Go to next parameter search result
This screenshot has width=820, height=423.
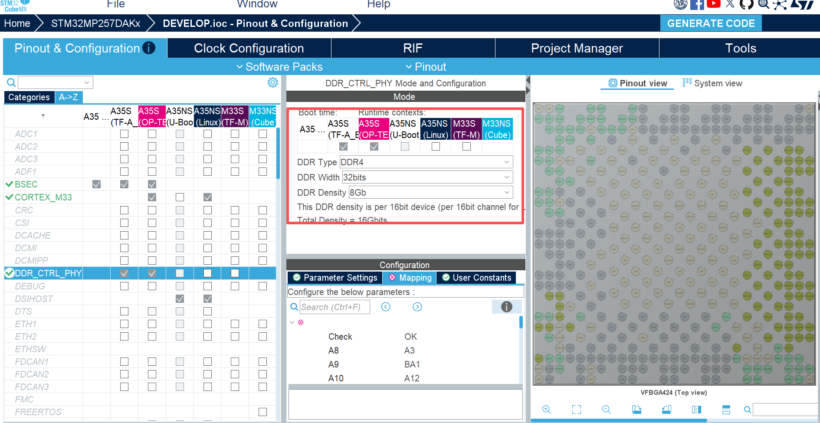coord(417,307)
